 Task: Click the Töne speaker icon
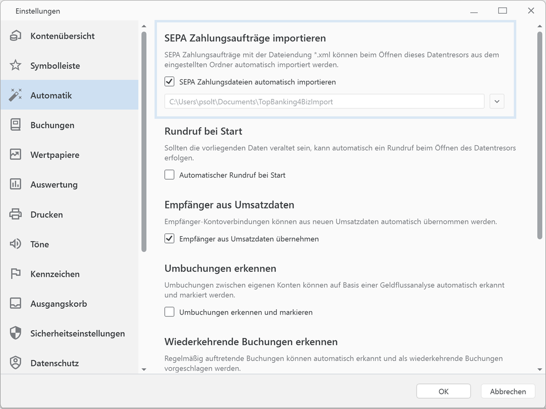(16, 244)
